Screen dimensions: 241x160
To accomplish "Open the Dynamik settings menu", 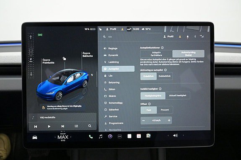I will click(111, 55).
